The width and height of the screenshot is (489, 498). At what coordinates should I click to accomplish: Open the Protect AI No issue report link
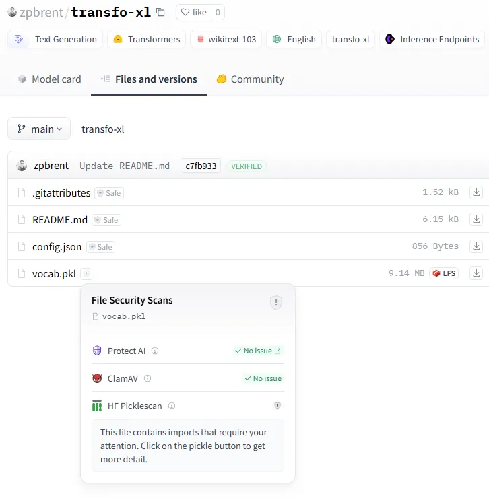(x=258, y=351)
